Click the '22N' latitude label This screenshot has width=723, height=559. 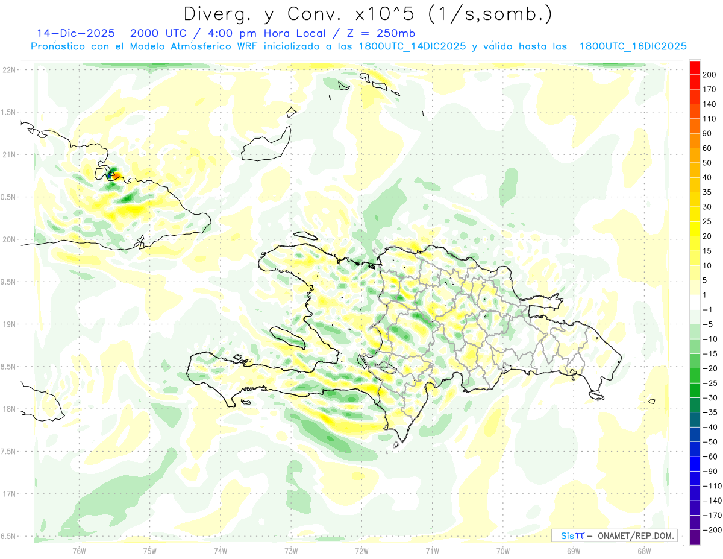pos(8,70)
